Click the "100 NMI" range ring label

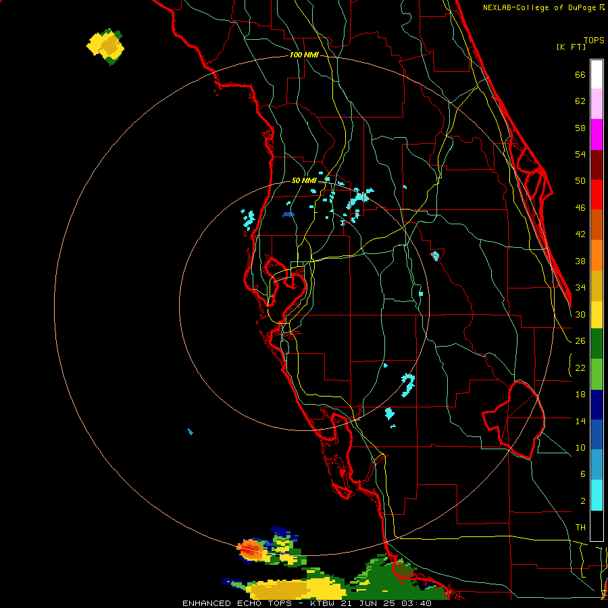click(x=304, y=55)
